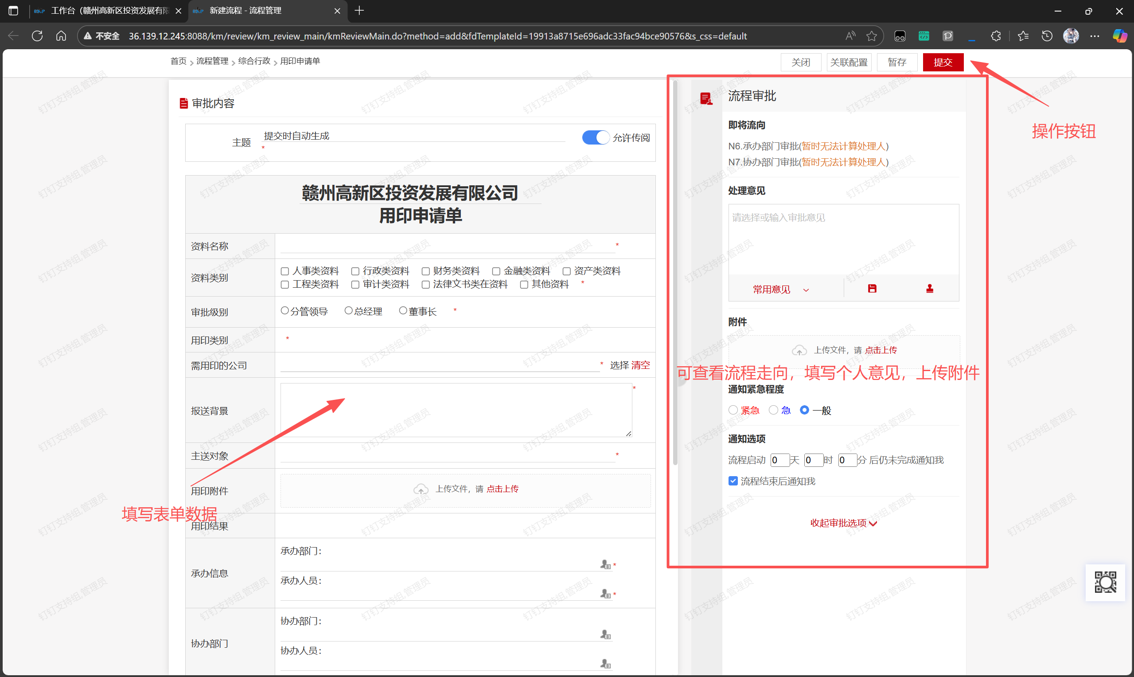Viewport: 1134px width, 677px height.
Task: Go to 流程管理 in breadcrumb
Action: [x=212, y=61]
